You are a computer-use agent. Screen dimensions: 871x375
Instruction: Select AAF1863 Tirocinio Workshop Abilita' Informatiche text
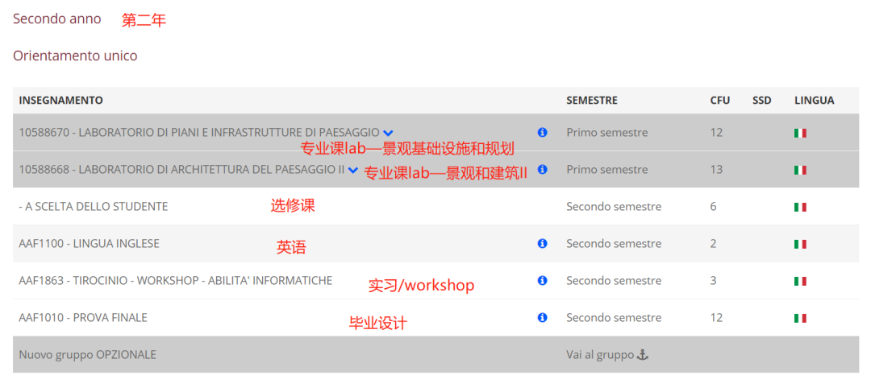(176, 281)
